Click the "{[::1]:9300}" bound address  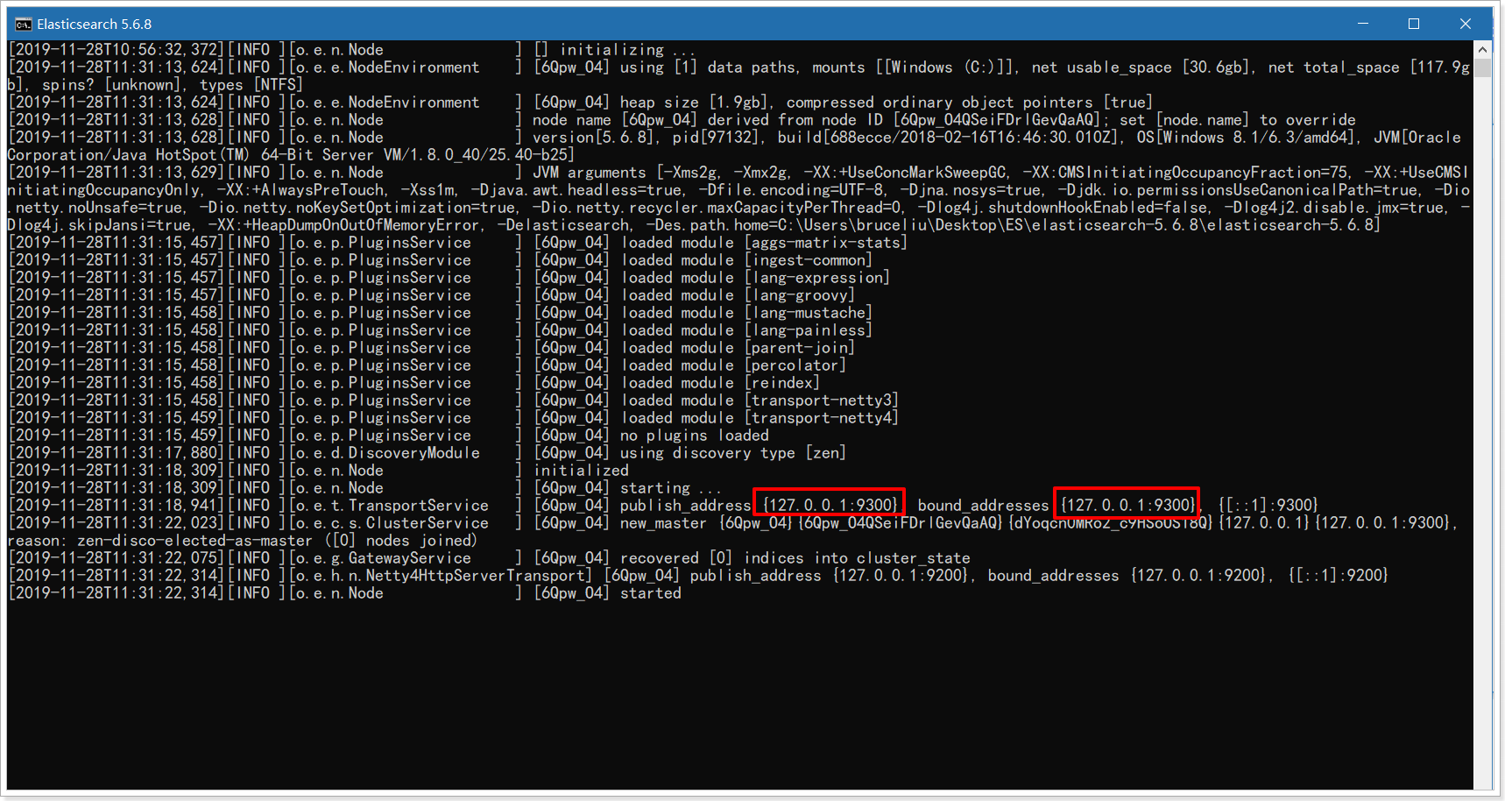(x=1268, y=506)
